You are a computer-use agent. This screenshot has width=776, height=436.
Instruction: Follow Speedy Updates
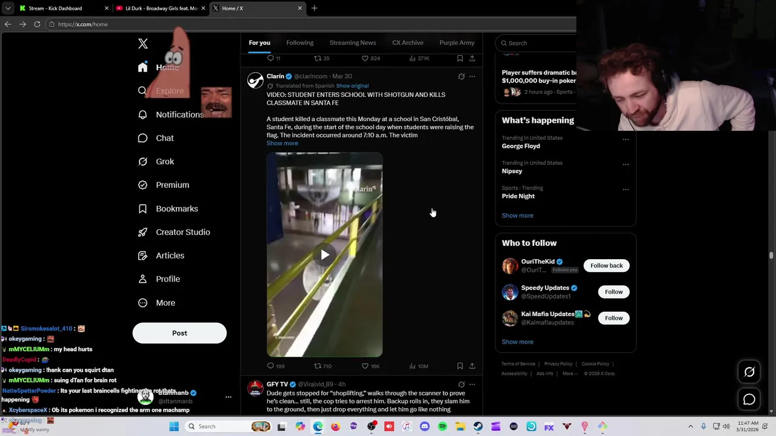[614, 292]
